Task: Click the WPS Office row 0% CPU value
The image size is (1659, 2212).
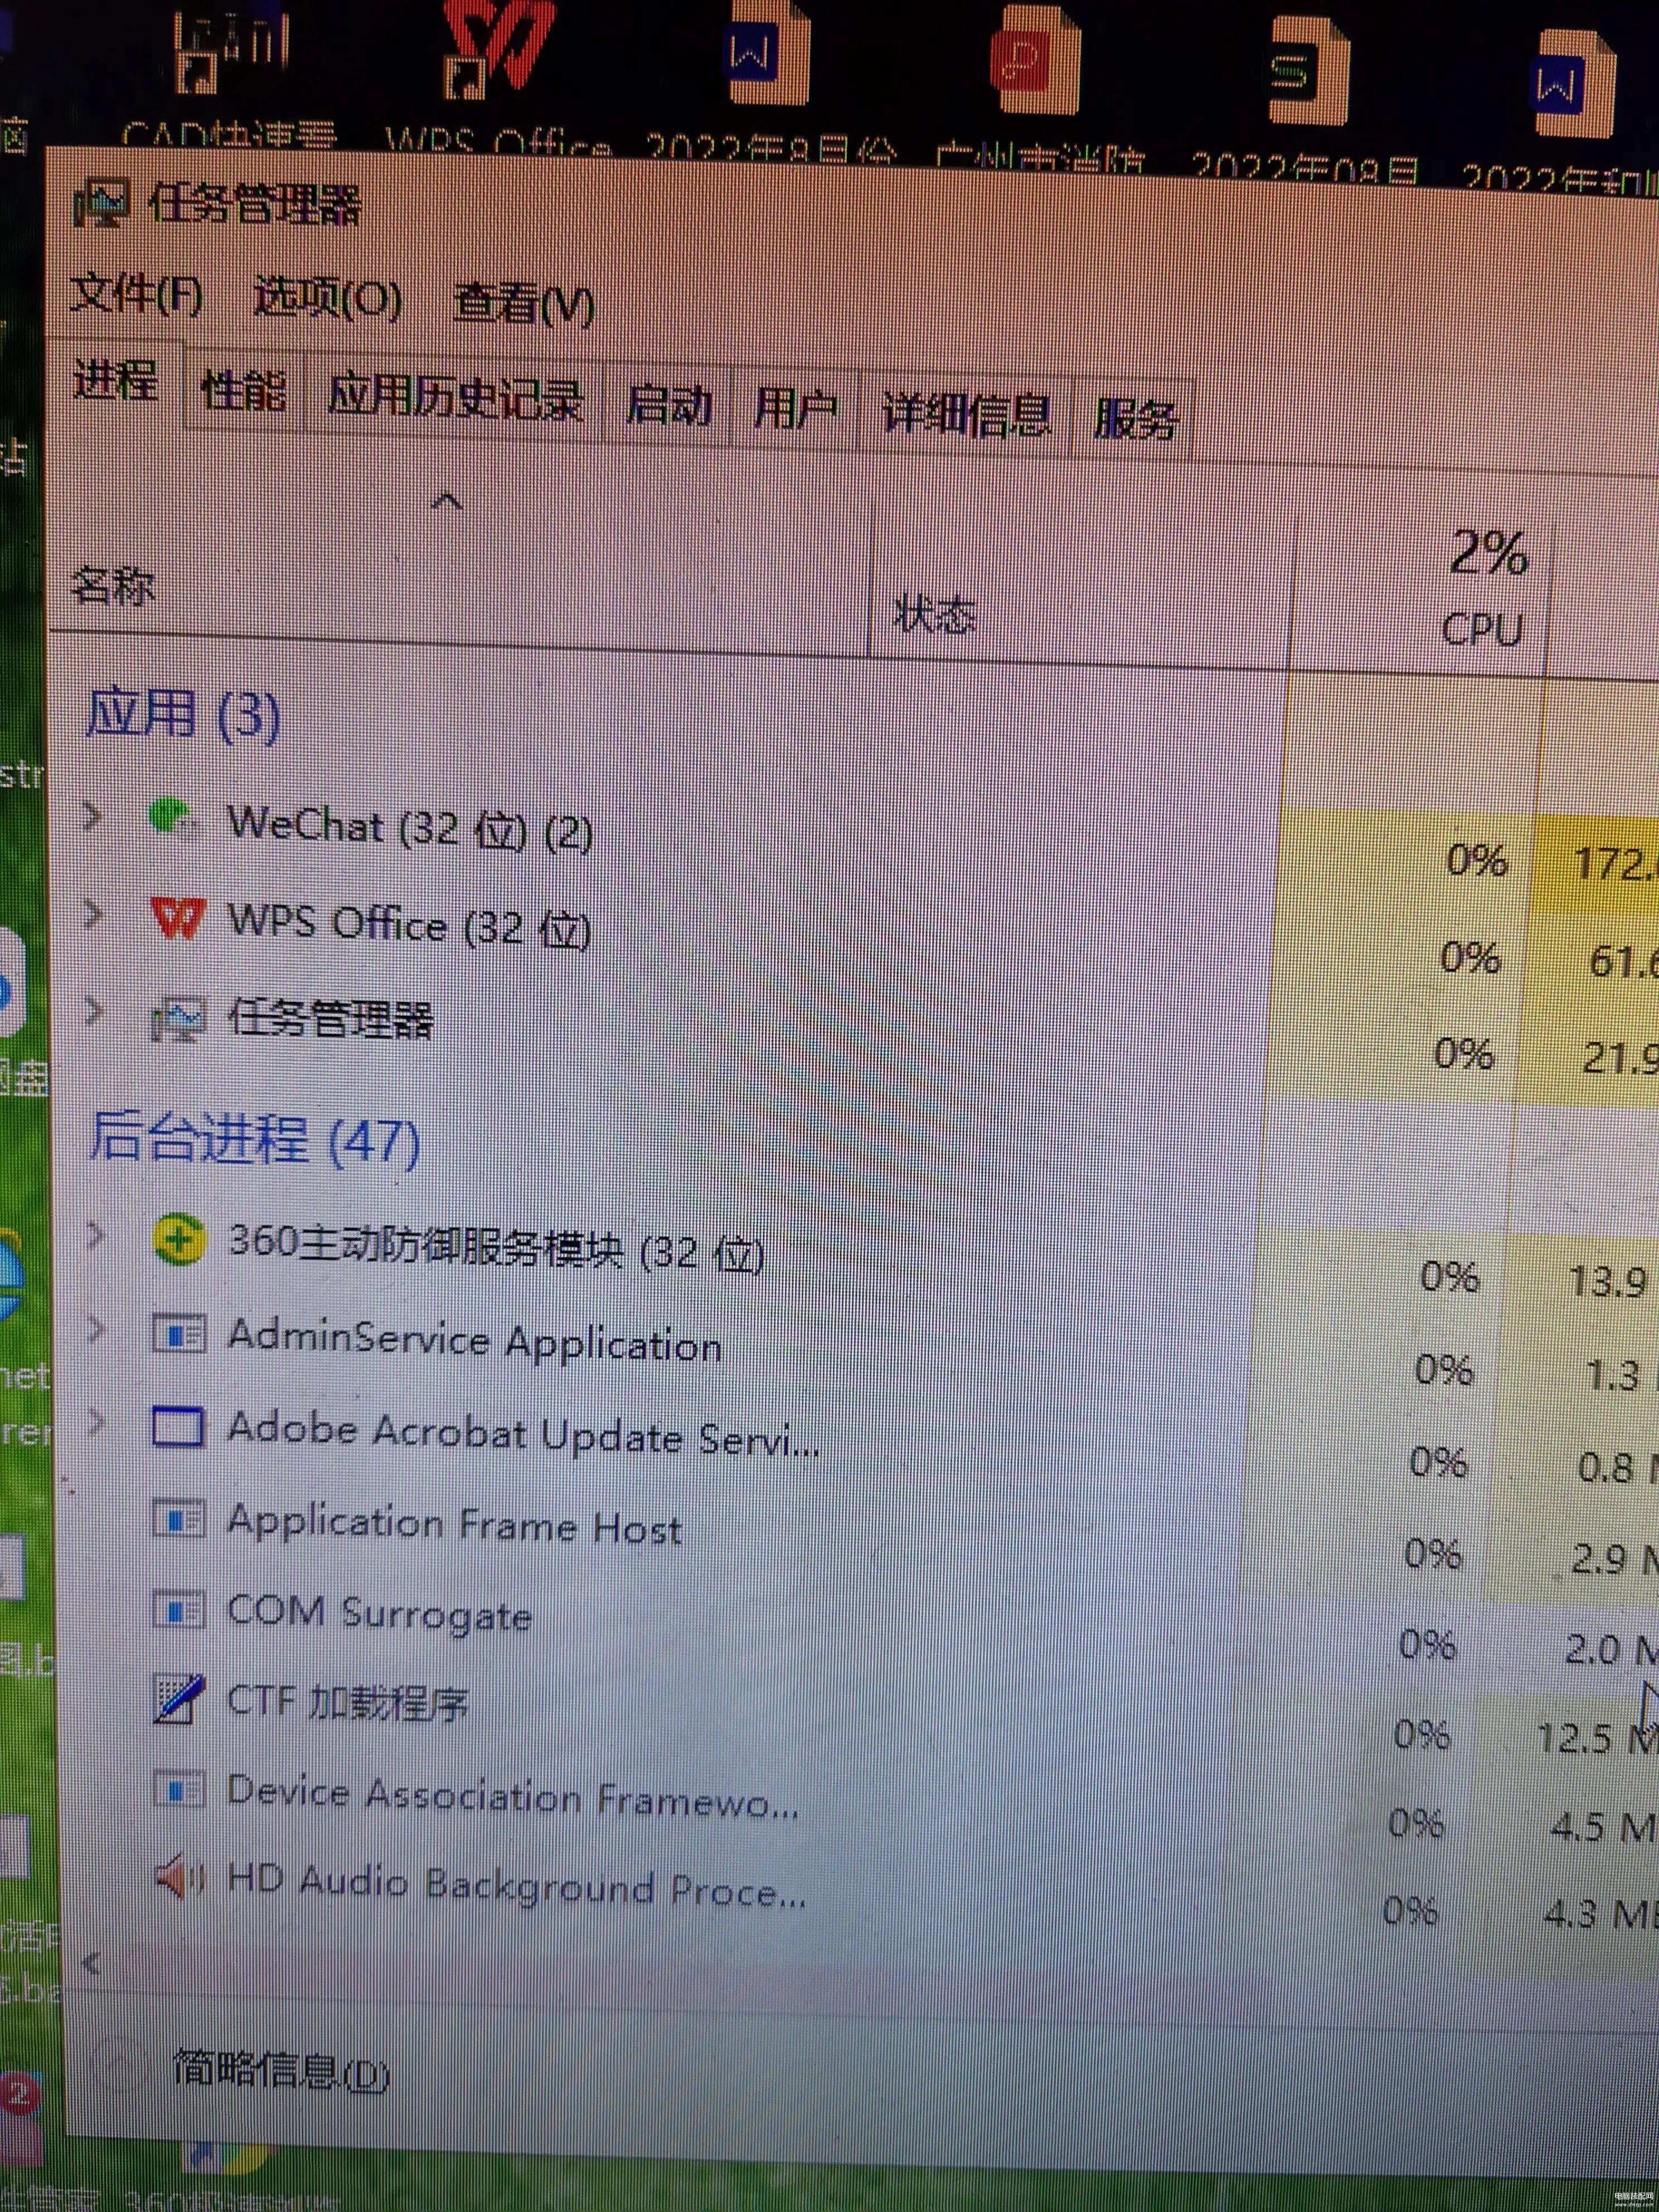Action: (x=1470, y=958)
